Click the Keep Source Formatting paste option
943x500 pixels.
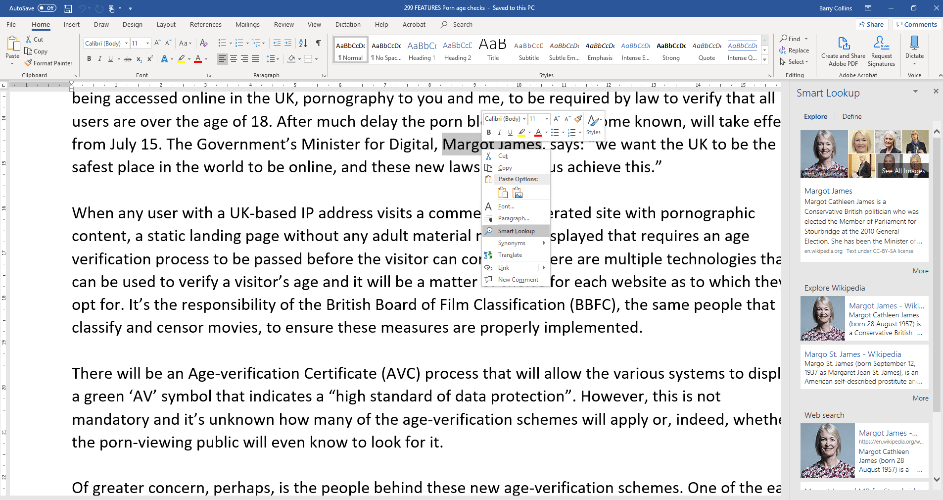[503, 193]
